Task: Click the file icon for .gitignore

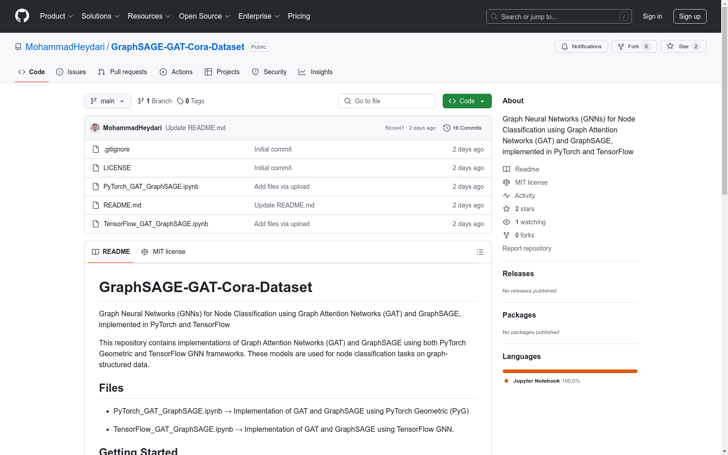Action: (x=96, y=149)
